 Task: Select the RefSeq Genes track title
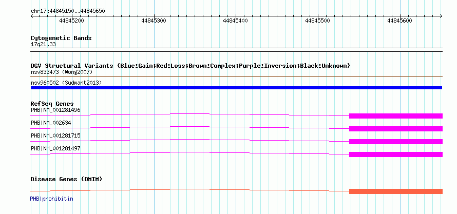click(x=52, y=104)
